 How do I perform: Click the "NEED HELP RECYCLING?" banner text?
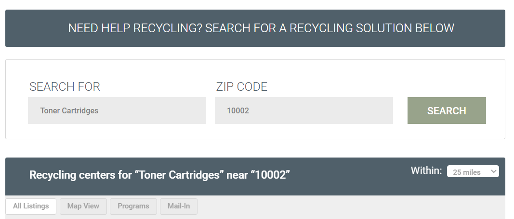135,28
